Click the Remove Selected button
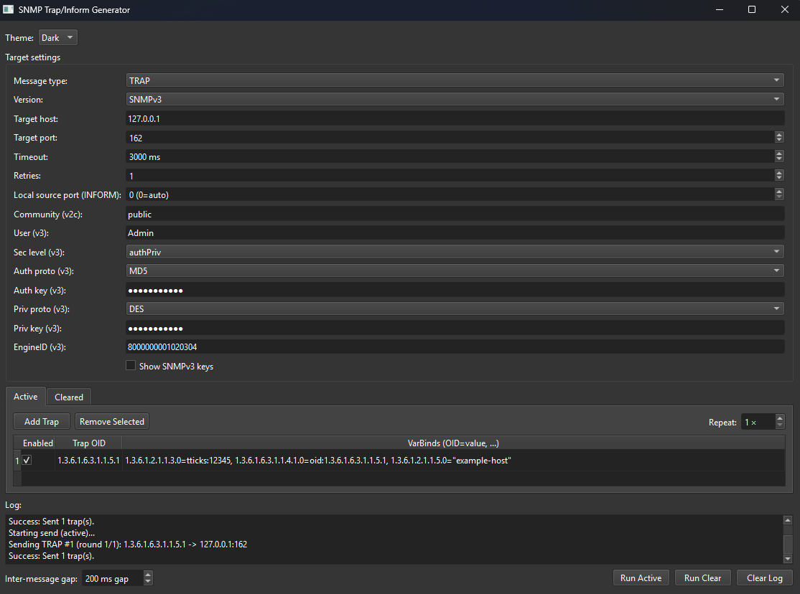This screenshot has height=594, width=800. 111,421
